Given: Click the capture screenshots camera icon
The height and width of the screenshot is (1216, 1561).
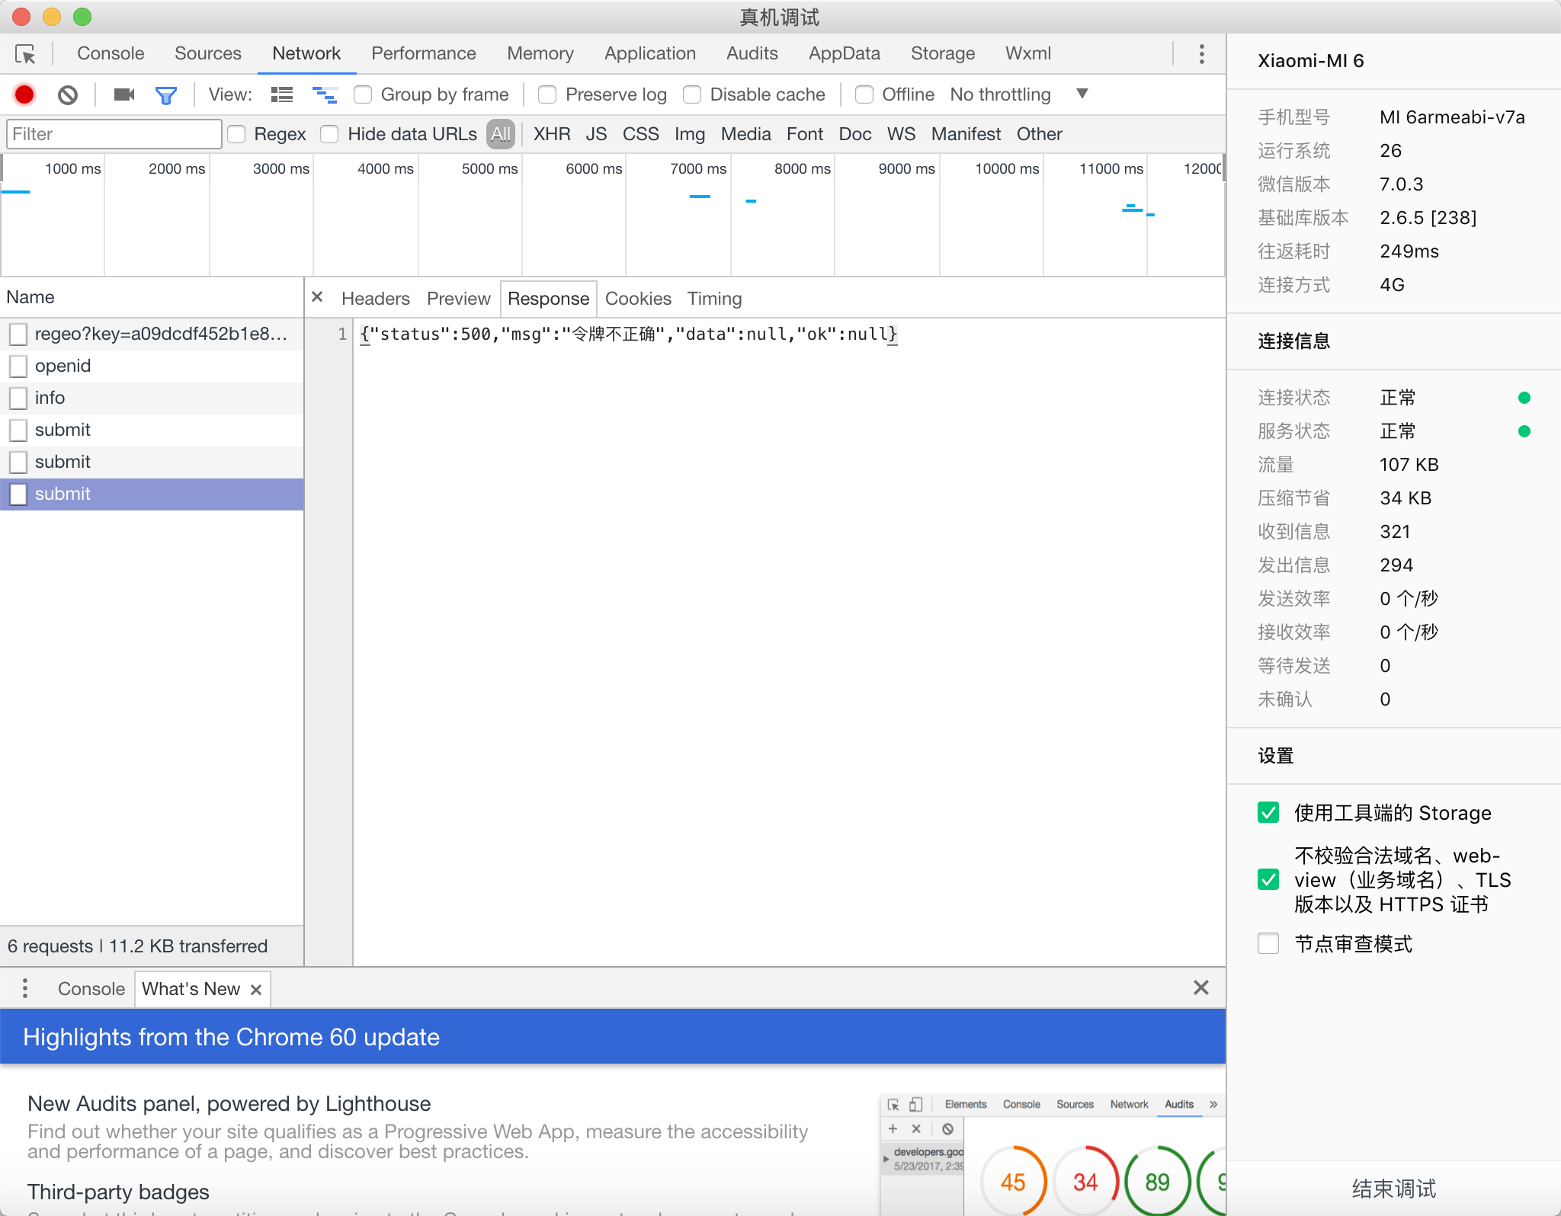Looking at the screenshot, I should [x=123, y=94].
